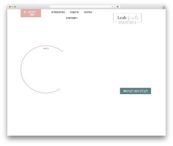Click the double chevron icon on the teal button

[x=125, y=91]
